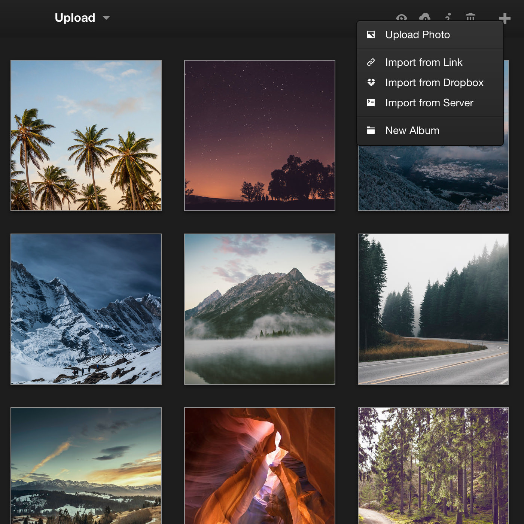Image resolution: width=524 pixels, height=524 pixels.
Task: Expand the arrow next to Upload title
Action: click(x=106, y=18)
